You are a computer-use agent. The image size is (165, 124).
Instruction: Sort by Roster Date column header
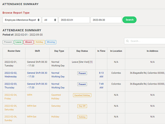pyautogui.click(x=14, y=51)
